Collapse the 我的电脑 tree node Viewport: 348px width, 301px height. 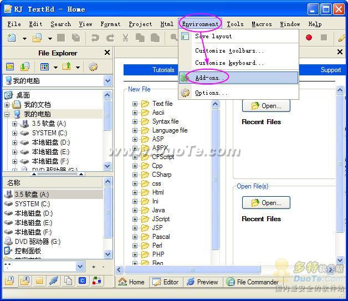7,114
